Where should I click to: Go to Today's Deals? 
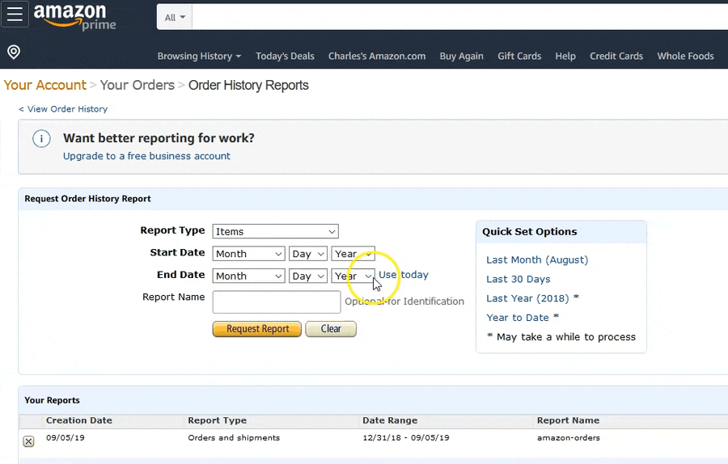(285, 56)
